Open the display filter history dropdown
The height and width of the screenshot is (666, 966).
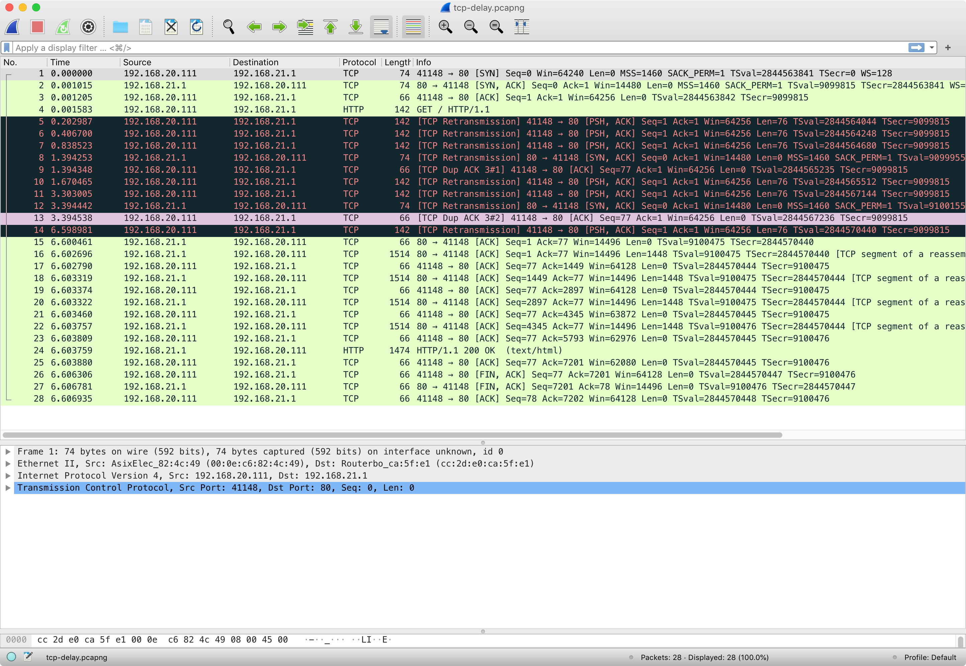(x=932, y=47)
